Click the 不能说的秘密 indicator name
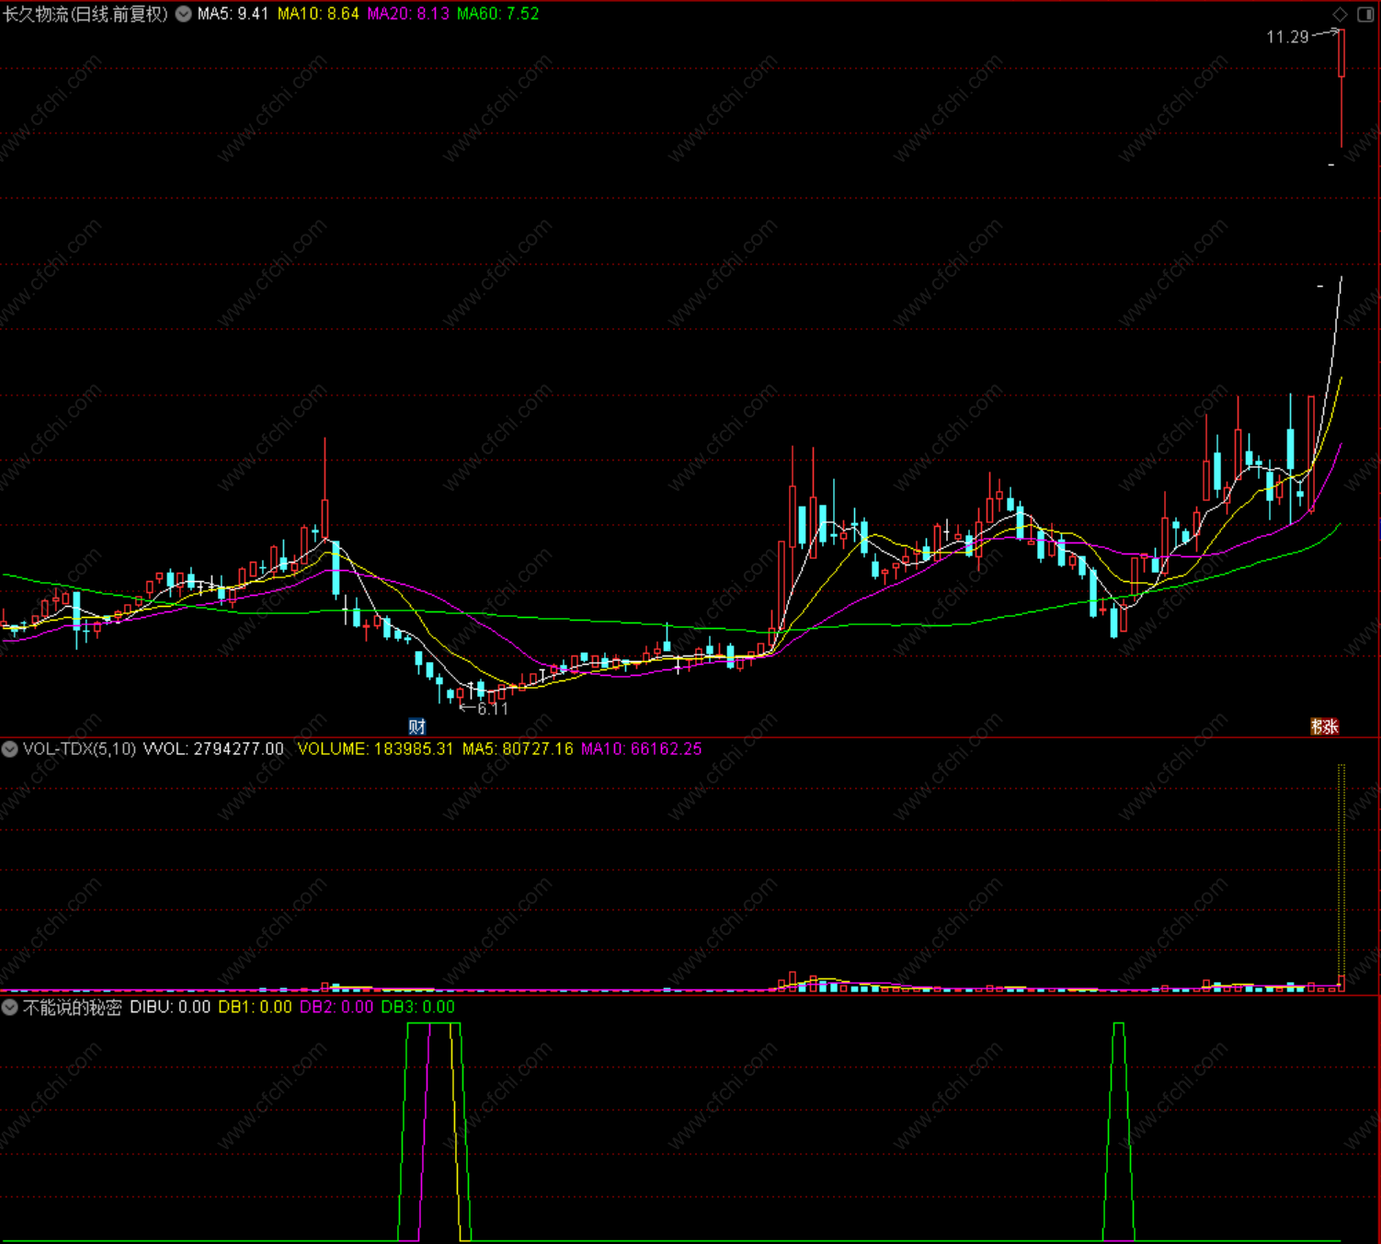Viewport: 1381px width, 1244px height. pyautogui.click(x=72, y=1007)
